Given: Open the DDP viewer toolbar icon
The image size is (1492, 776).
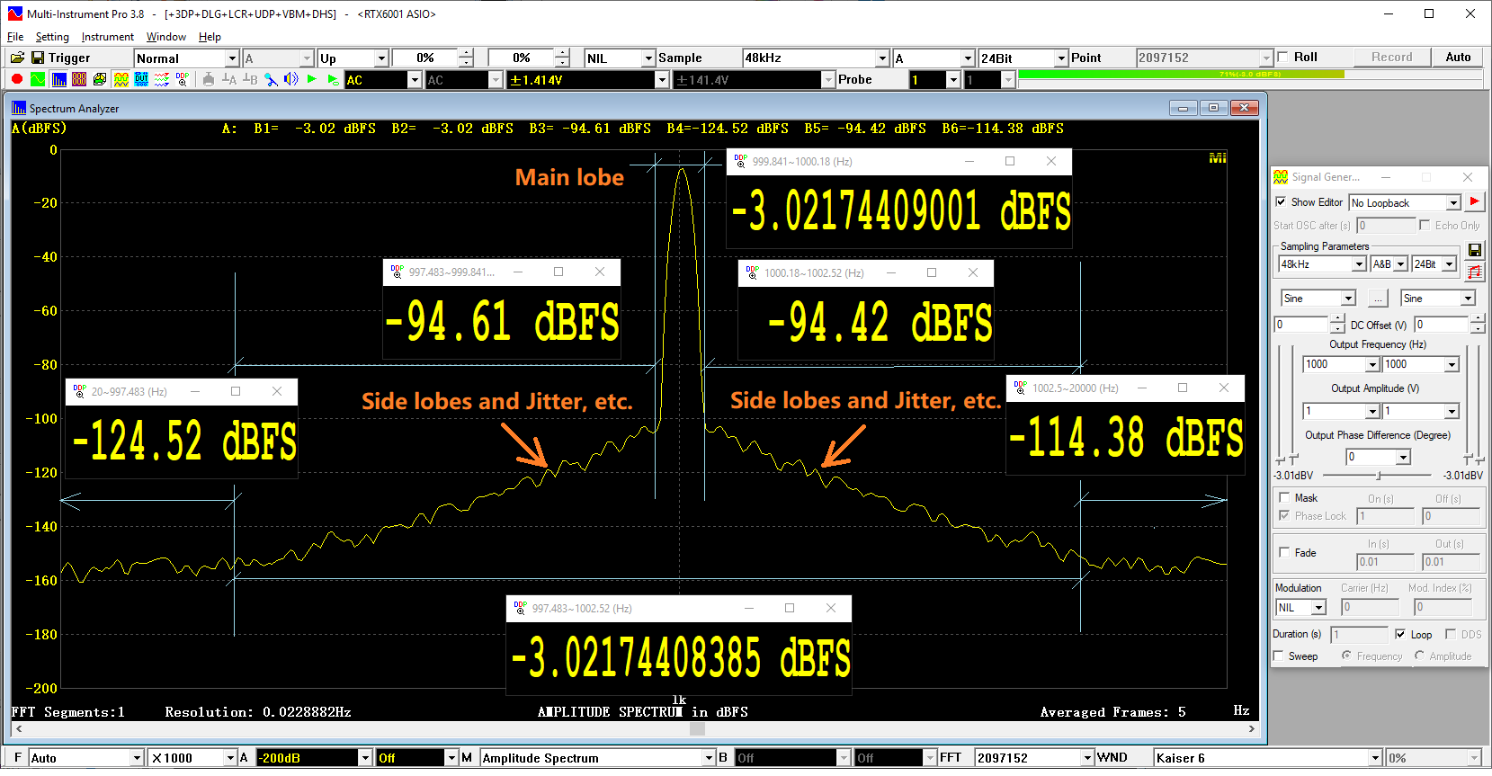Looking at the screenshot, I should [x=183, y=79].
